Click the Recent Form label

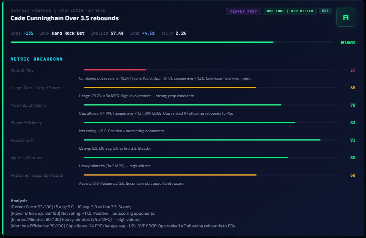tap(23, 140)
